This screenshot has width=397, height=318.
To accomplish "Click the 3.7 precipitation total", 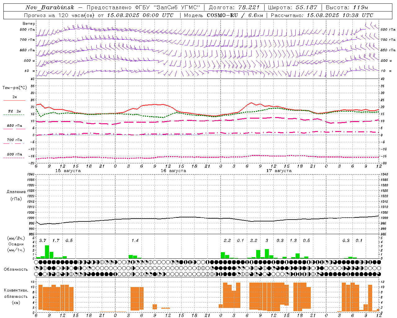I will [x=43, y=240].
